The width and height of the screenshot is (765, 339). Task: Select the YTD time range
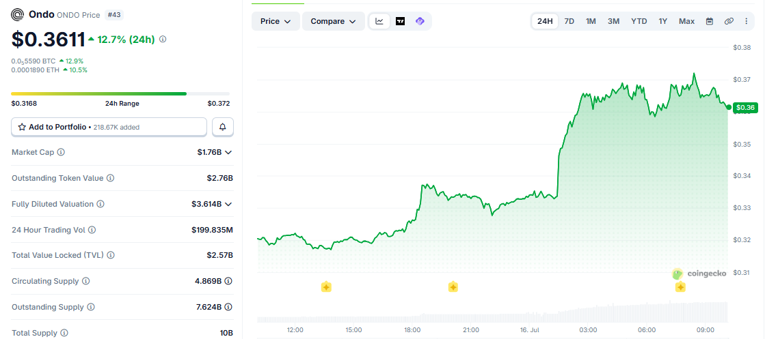pyautogui.click(x=639, y=21)
